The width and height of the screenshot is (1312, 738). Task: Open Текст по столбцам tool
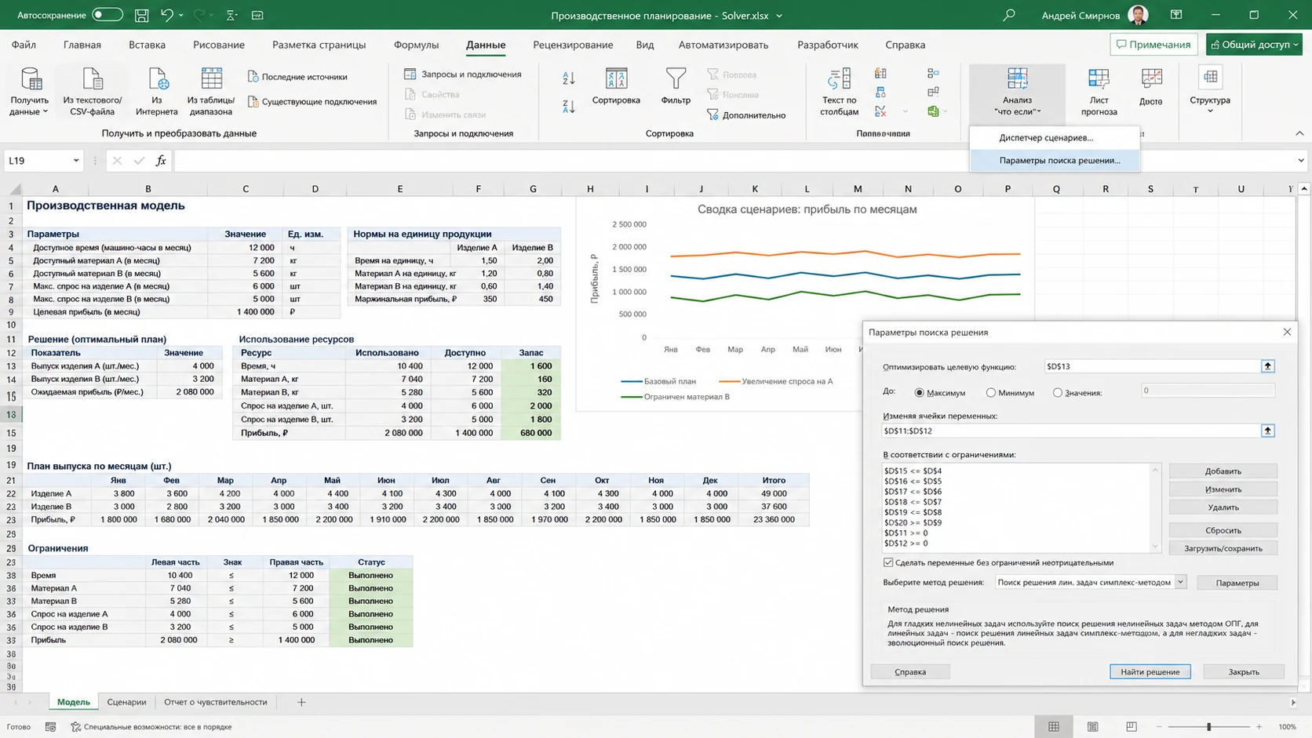(x=839, y=91)
